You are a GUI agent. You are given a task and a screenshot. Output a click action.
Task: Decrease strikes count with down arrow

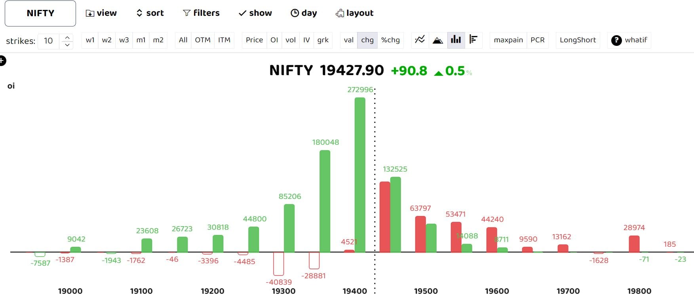67,45
